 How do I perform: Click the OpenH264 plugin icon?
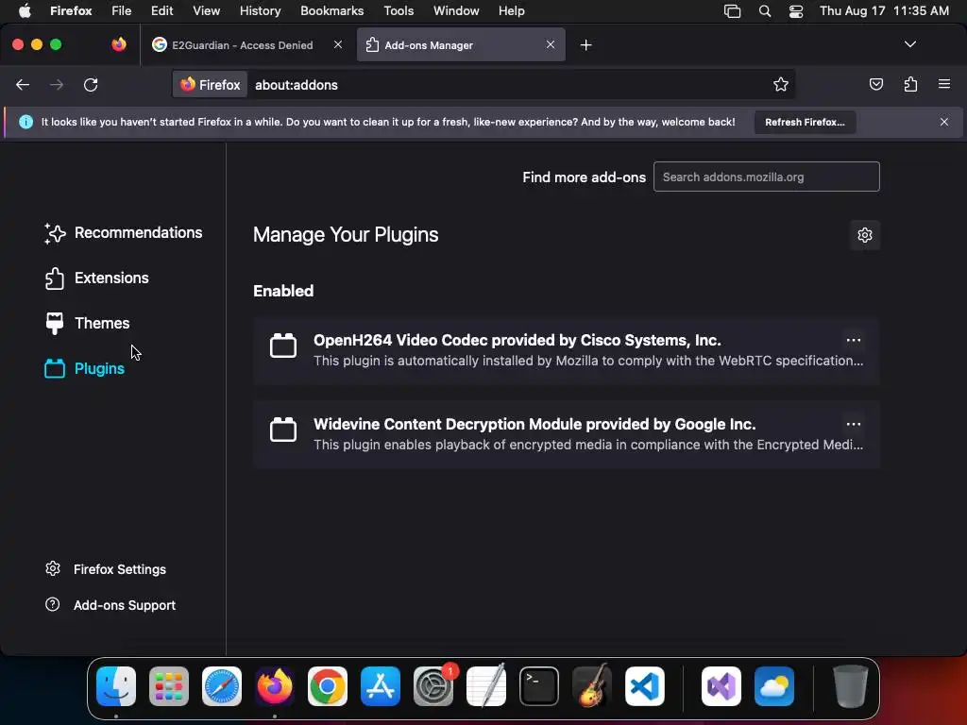(283, 346)
